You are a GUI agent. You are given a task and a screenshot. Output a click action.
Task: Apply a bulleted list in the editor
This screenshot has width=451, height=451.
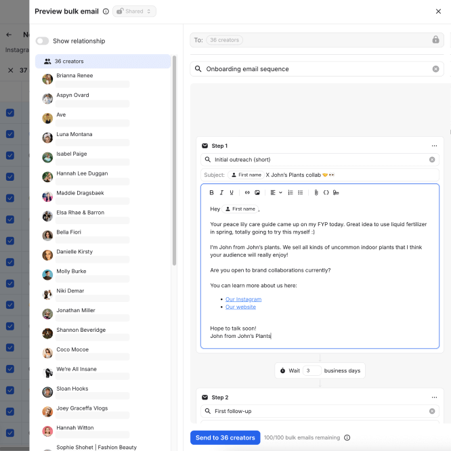pyautogui.click(x=300, y=193)
